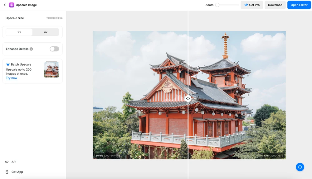Click the Open Editor button

tap(299, 5)
